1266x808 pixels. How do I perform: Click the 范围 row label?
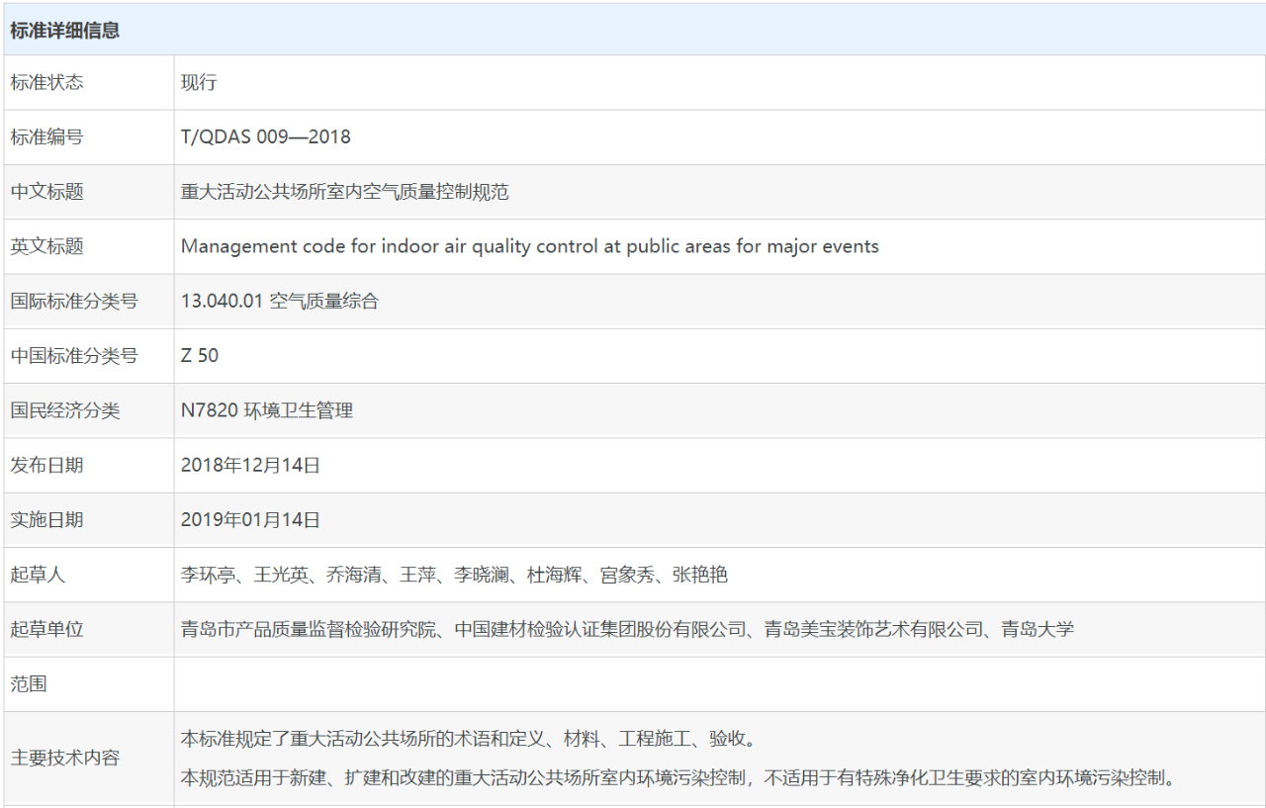click(x=29, y=684)
